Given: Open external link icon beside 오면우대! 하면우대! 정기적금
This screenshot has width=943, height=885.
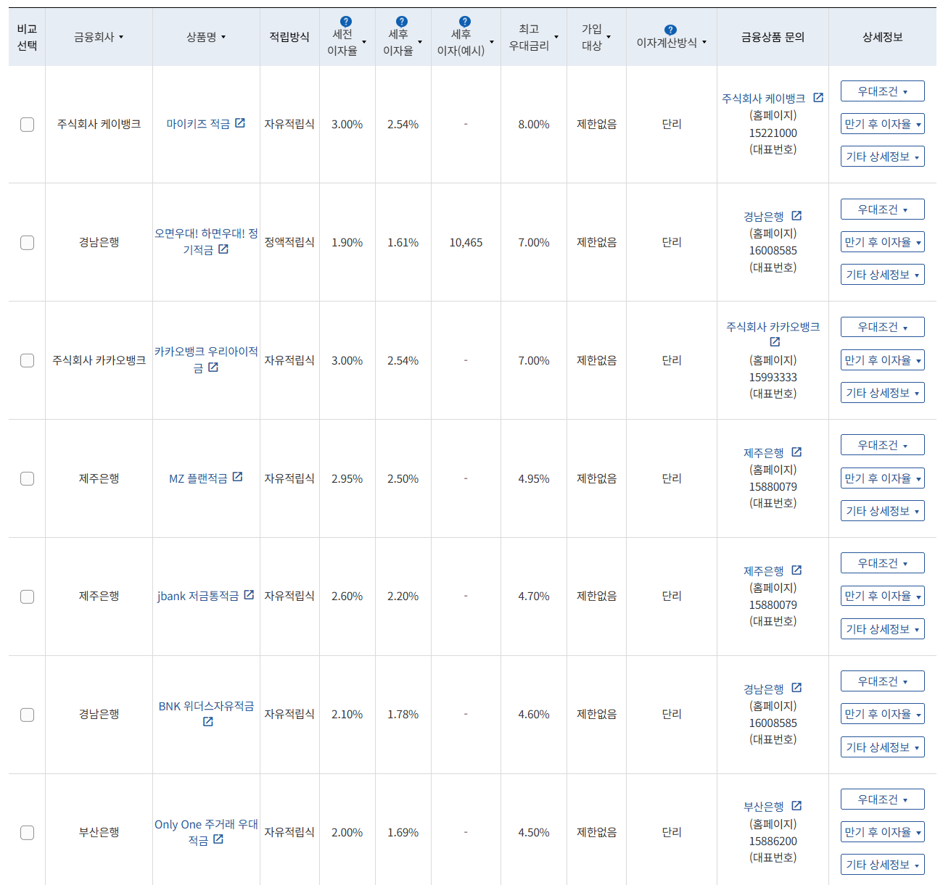Looking at the screenshot, I should click(223, 249).
